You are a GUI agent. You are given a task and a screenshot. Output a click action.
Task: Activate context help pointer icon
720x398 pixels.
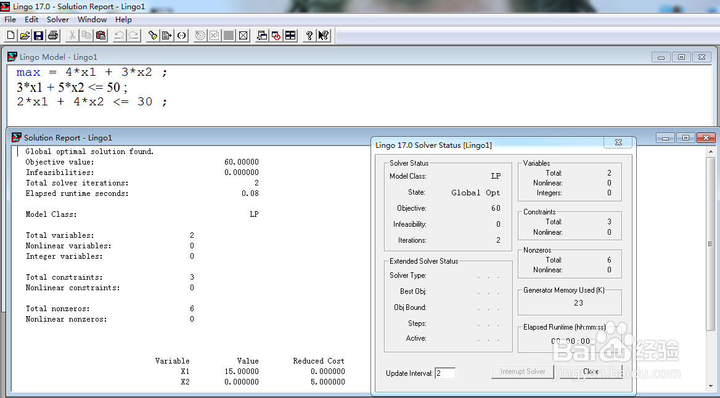click(x=324, y=35)
